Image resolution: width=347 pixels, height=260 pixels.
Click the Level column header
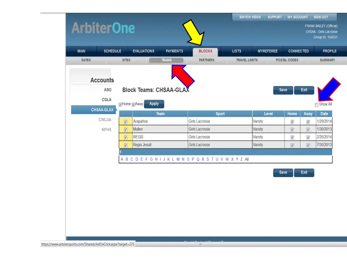[x=268, y=114]
